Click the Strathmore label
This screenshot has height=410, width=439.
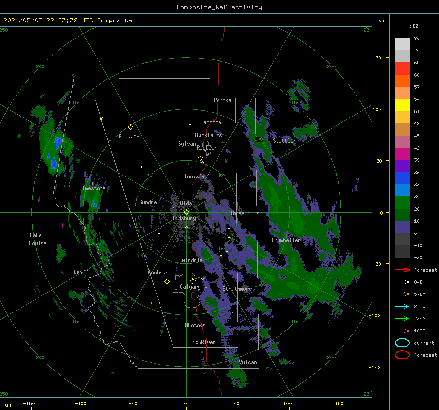[x=237, y=289]
